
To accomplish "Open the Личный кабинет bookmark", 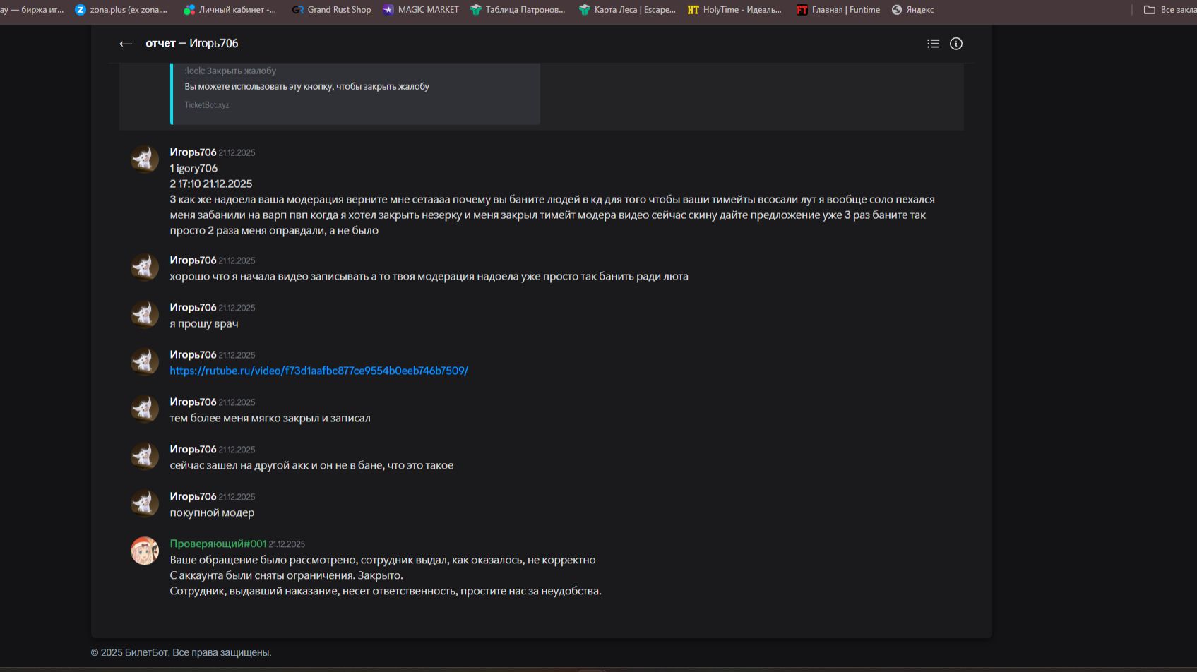I will (x=230, y=10).
